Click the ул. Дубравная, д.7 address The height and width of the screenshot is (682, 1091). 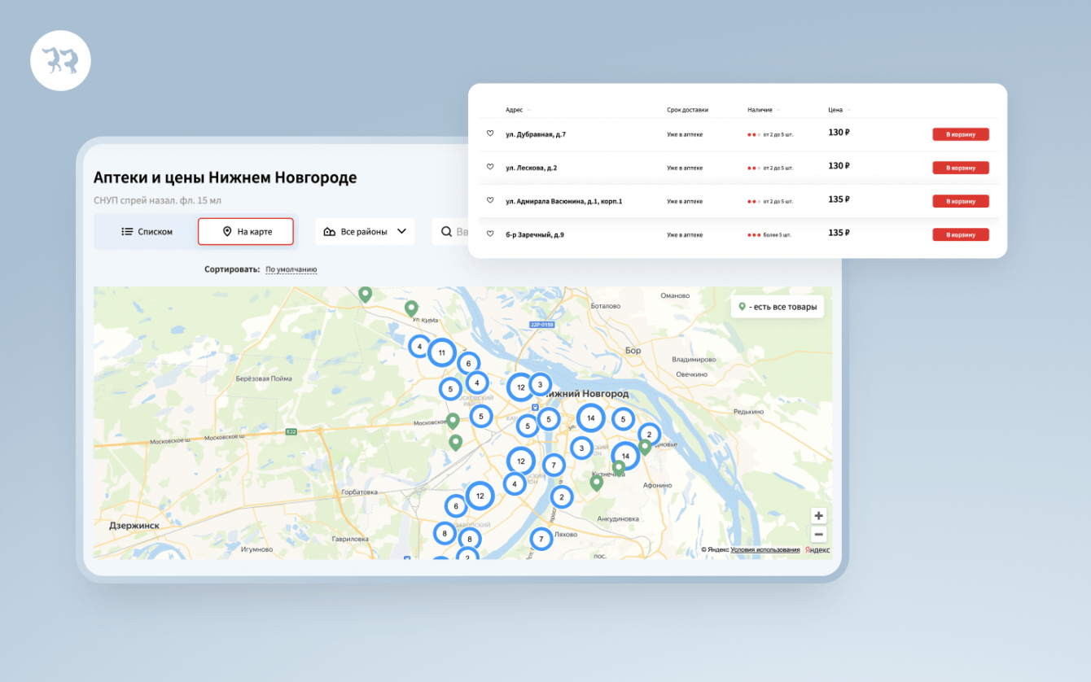click(x=536, y=134)
